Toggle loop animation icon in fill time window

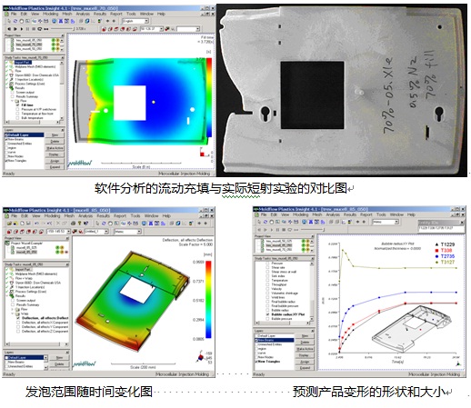click(x=40, y=29)
